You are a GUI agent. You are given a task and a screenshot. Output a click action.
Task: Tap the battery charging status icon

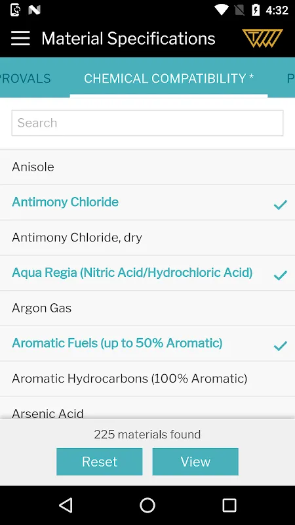click(256, 10)
